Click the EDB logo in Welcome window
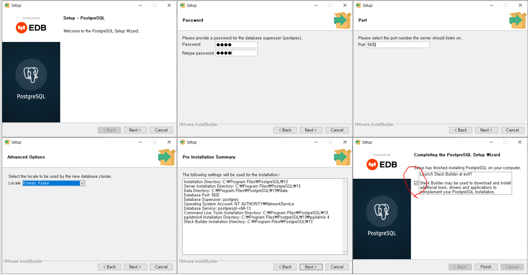 (x=31, y=28)
